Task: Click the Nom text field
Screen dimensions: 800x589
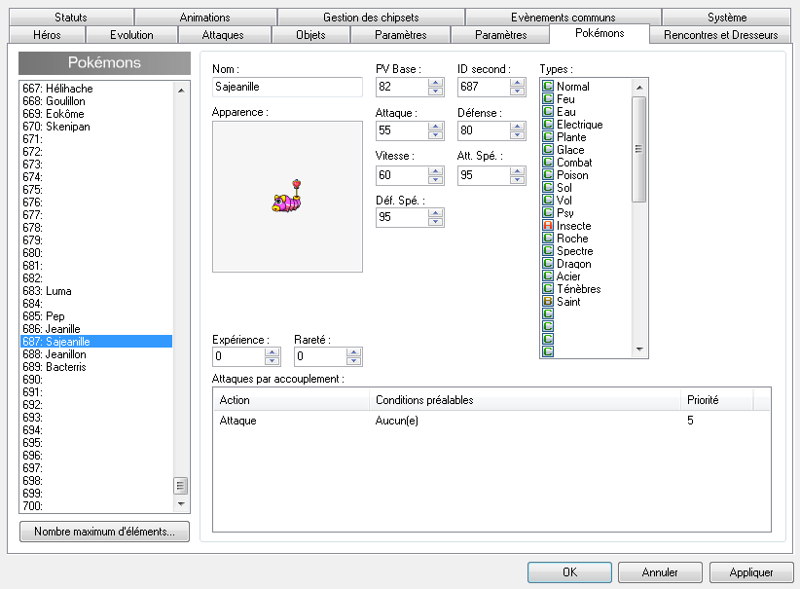Action: tap(287, 87)
